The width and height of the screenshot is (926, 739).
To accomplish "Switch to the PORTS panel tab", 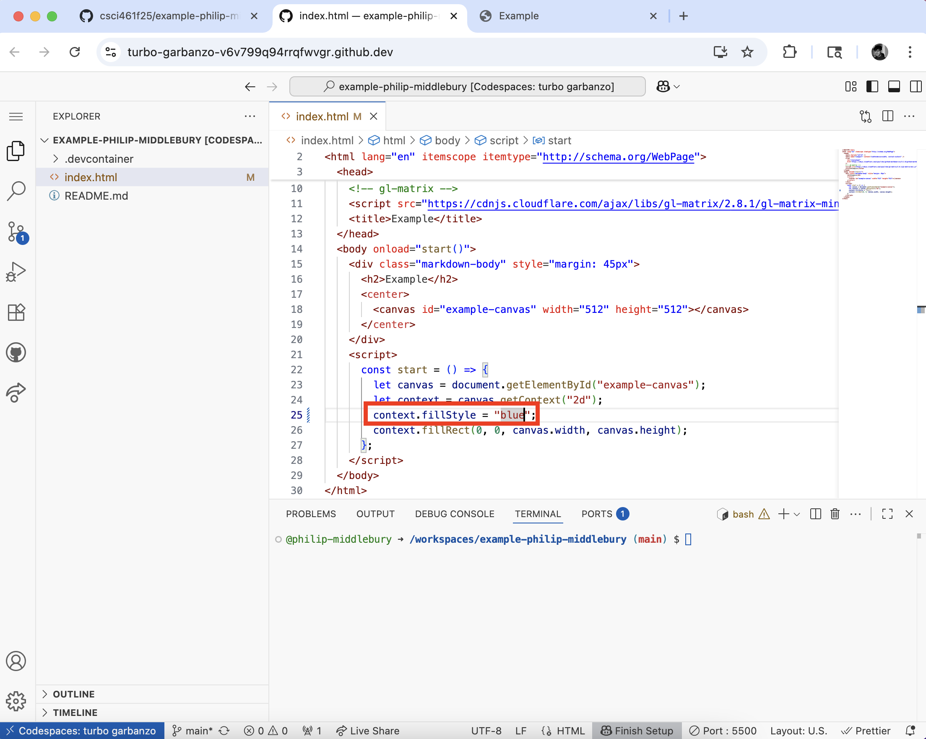I will point(605,514).
